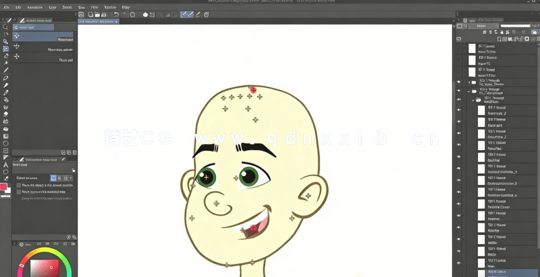Screen dimensions: 540x277
Task: Click the Undo arrow in command bar
Action: [x=116, y=14]
